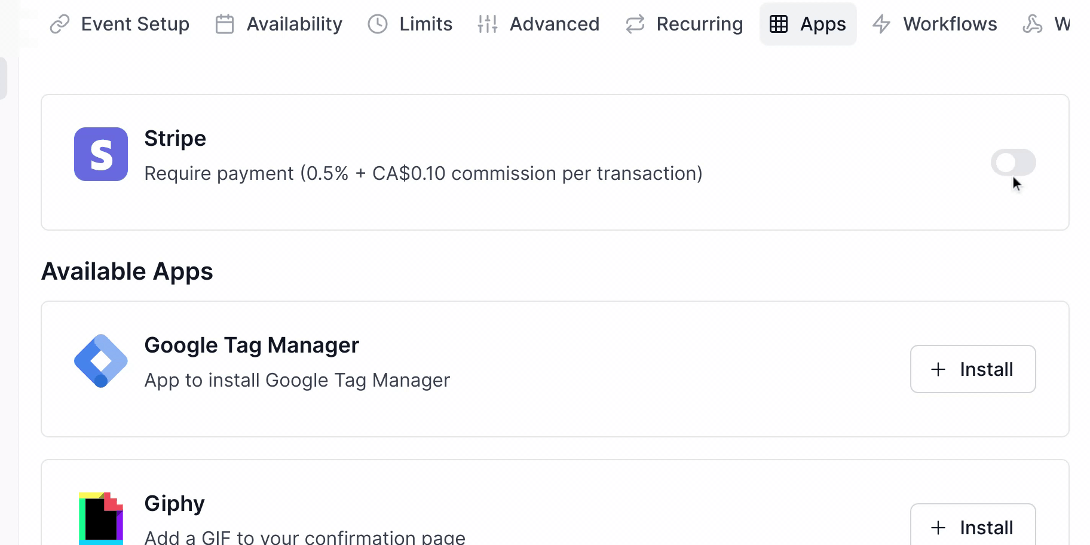Install the Google Tag Manager app

point(972,369)
